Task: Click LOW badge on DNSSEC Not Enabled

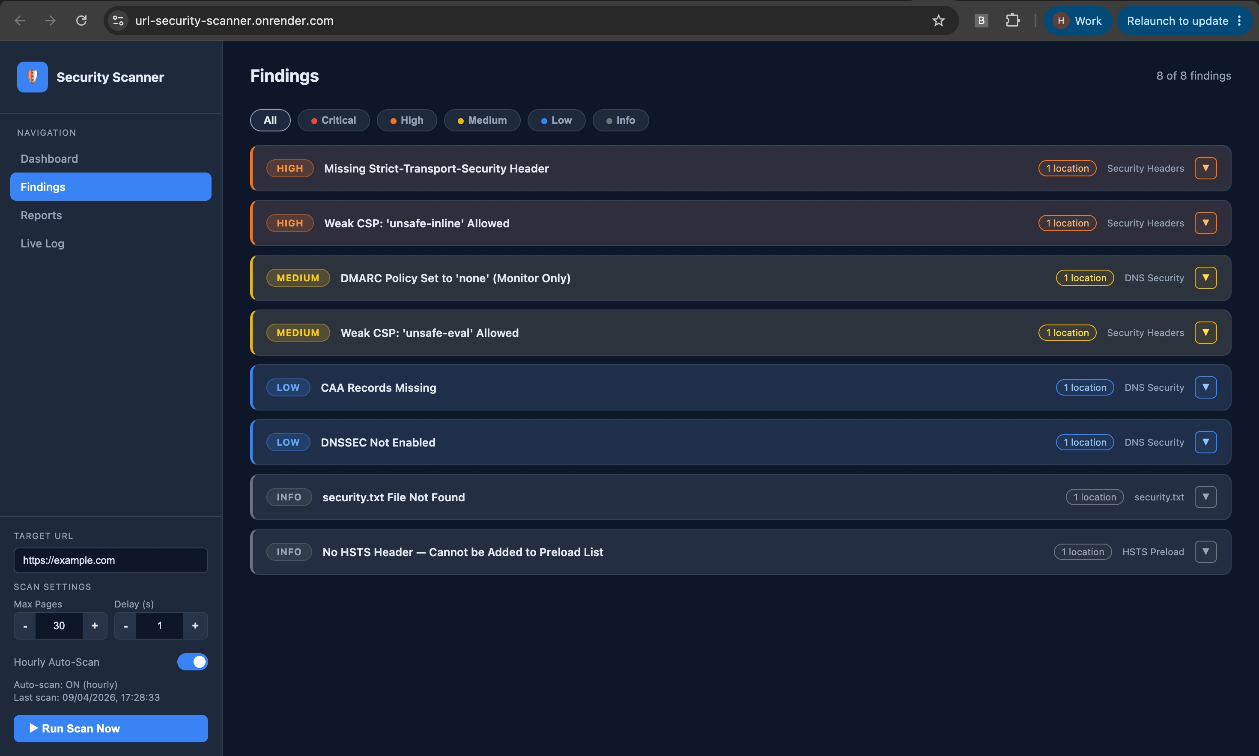Action: [x=288, y=442]
